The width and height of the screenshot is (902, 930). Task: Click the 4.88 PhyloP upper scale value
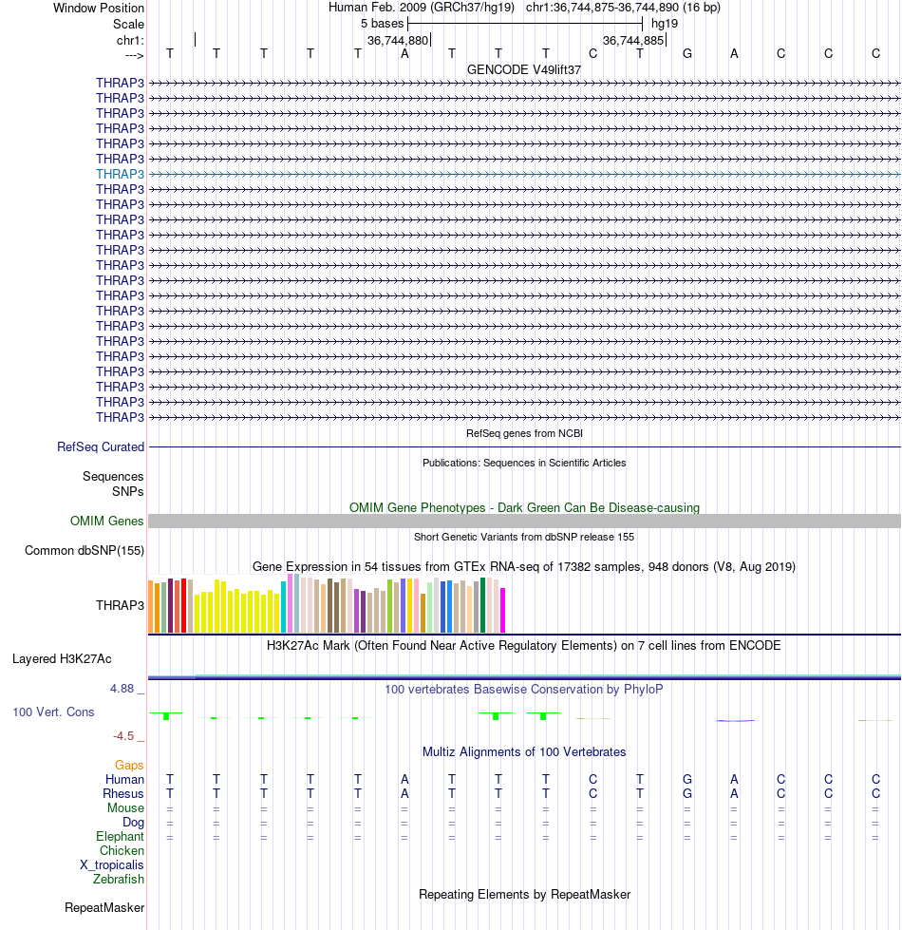(122, 689)
